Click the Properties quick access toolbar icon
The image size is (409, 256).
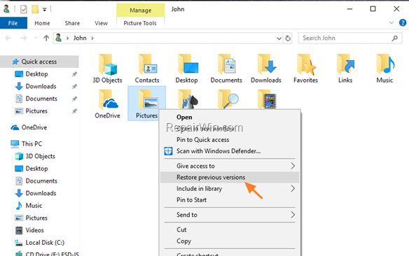click(24, 9)
